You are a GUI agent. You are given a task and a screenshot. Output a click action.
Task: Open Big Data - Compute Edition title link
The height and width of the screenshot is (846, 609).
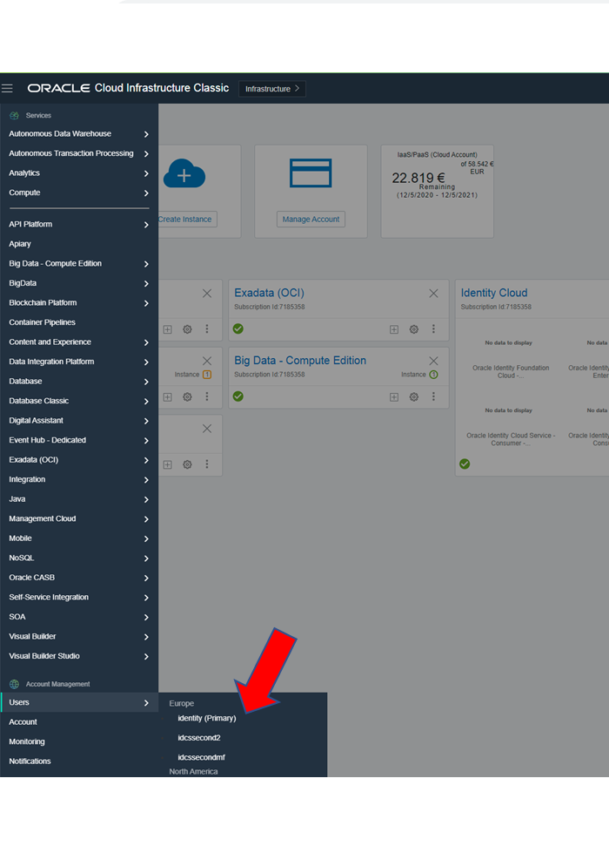[x=300, y=361]
